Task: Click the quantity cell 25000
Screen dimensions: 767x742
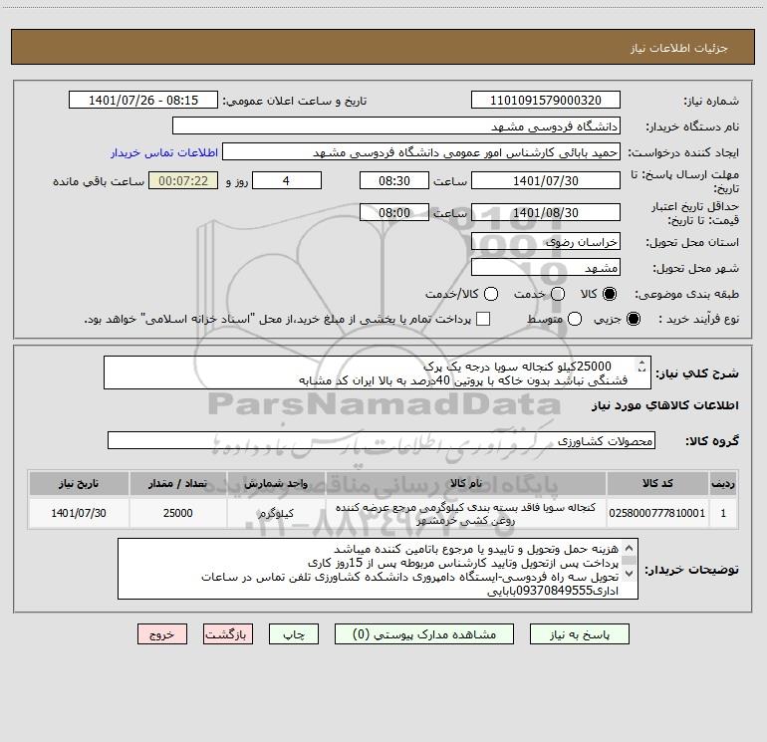Action: click(177, 513)
